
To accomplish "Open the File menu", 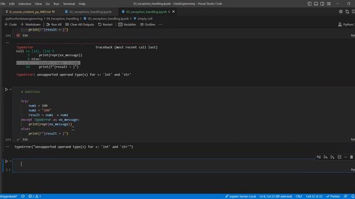I will tap(3, 4).
